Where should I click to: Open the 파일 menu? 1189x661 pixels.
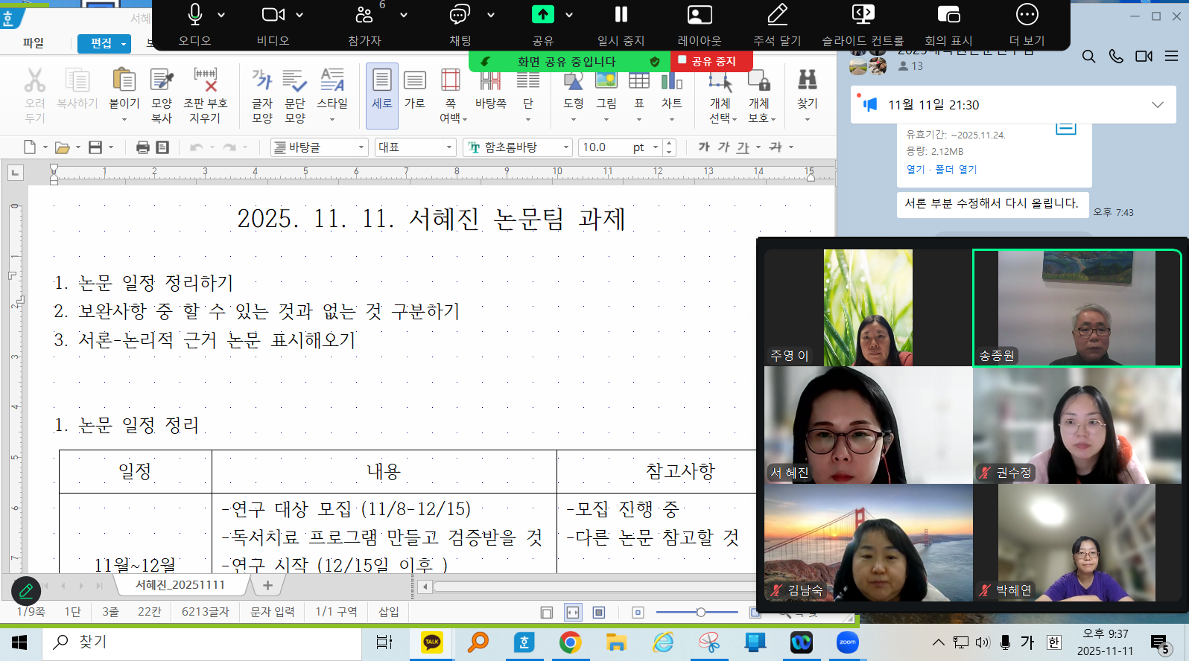(34, 43)
